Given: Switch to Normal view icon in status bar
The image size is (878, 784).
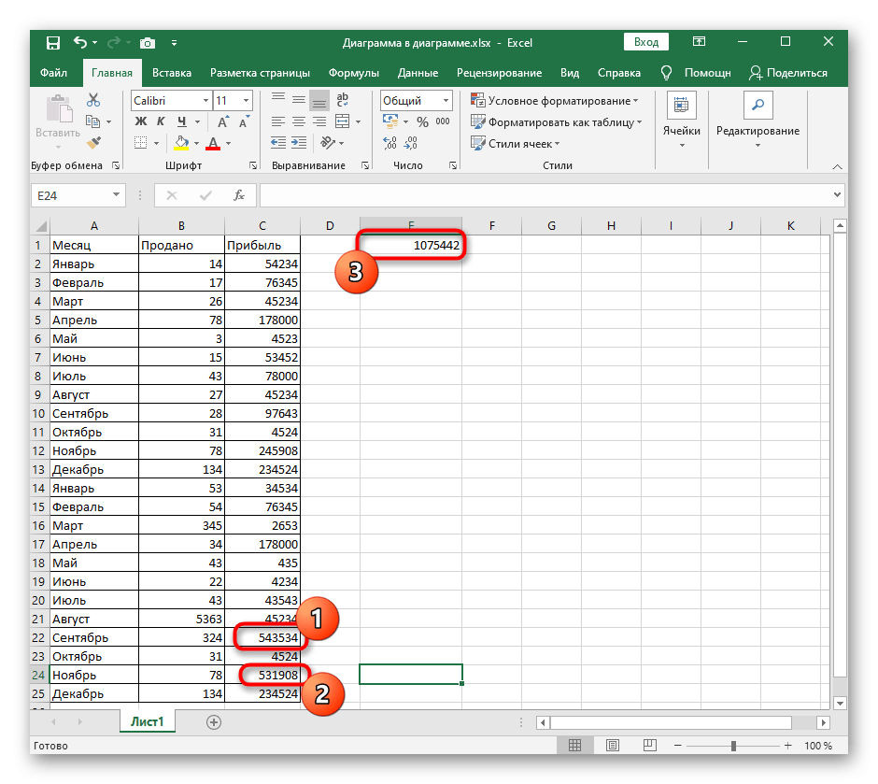Looking at the screenshot, I should 574,746.
